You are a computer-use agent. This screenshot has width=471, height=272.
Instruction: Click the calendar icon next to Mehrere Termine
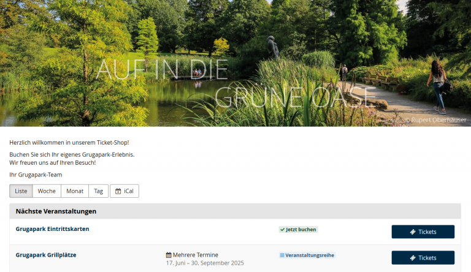click(169, 255)
